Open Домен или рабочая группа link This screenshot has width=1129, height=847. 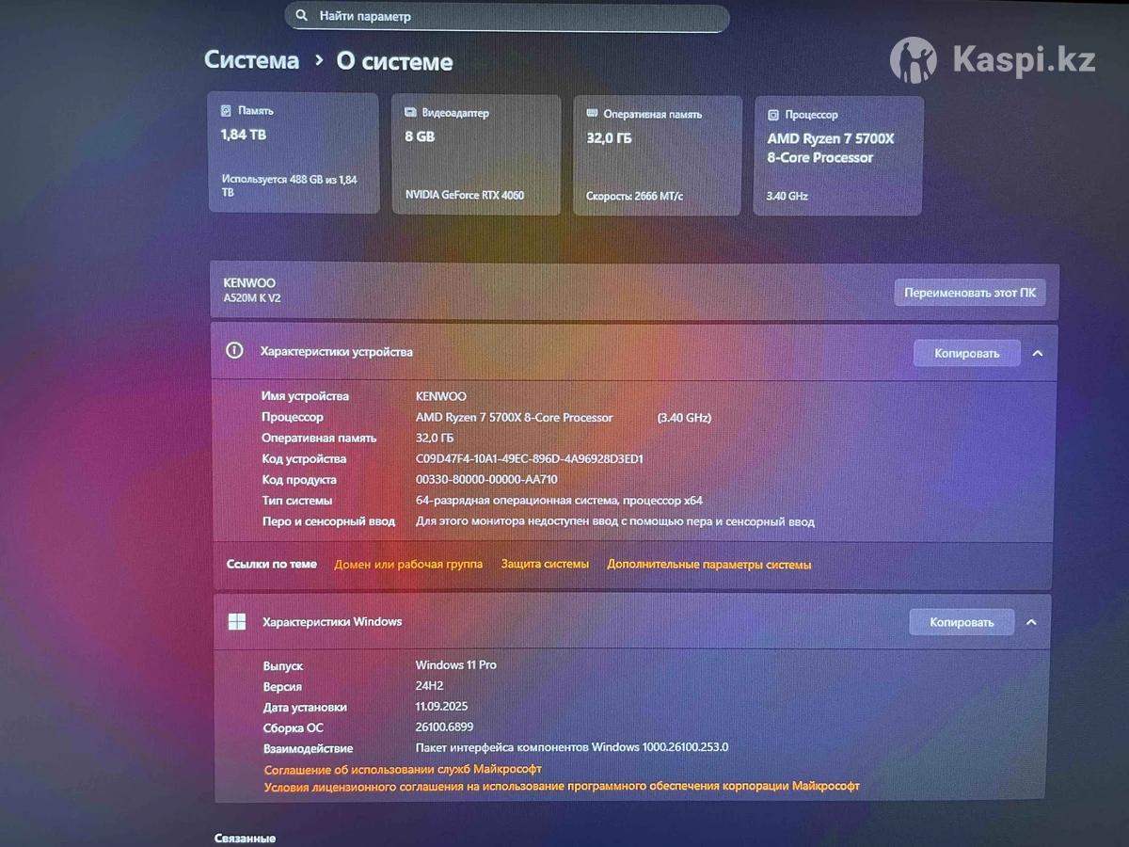(408, 565)
